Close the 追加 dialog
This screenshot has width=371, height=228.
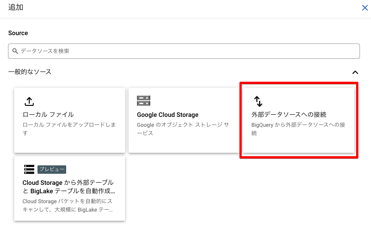click(x=364, y=8)
